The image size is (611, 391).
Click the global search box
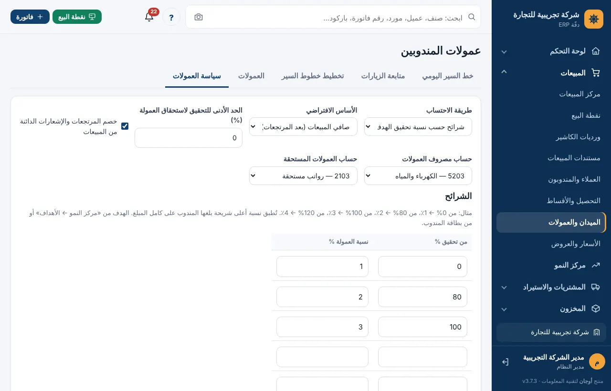333,17
